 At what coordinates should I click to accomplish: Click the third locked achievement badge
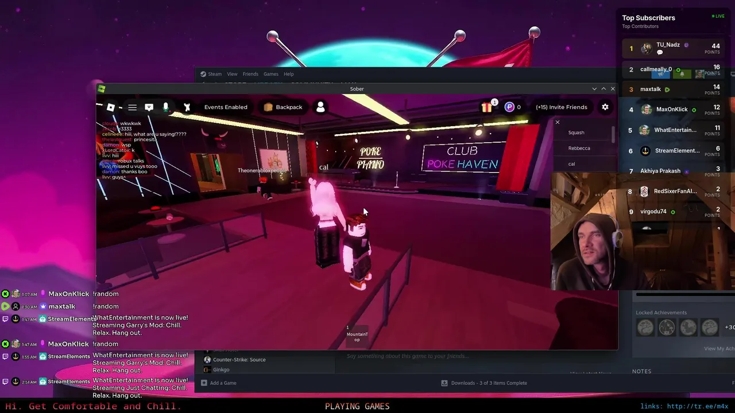pos(688,328)
